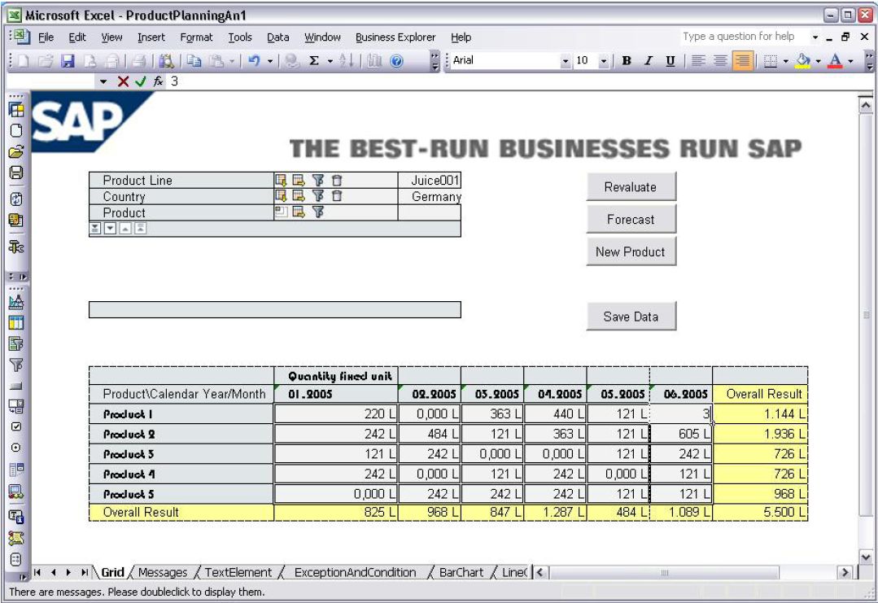The image size is (878, 603).
Task: Click the BEx Save diskette icon in the sidebar
Action: pos(16,173)
